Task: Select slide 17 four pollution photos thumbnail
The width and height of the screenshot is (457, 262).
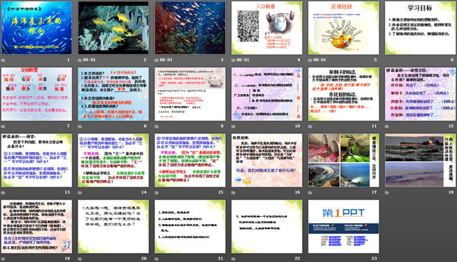Action: [343, 160]
